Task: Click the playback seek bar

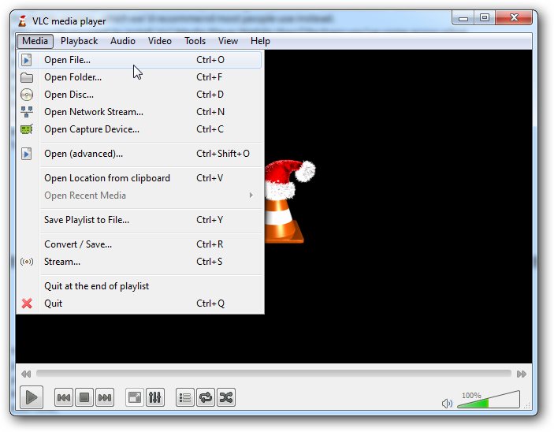Action: click(273, 374)
